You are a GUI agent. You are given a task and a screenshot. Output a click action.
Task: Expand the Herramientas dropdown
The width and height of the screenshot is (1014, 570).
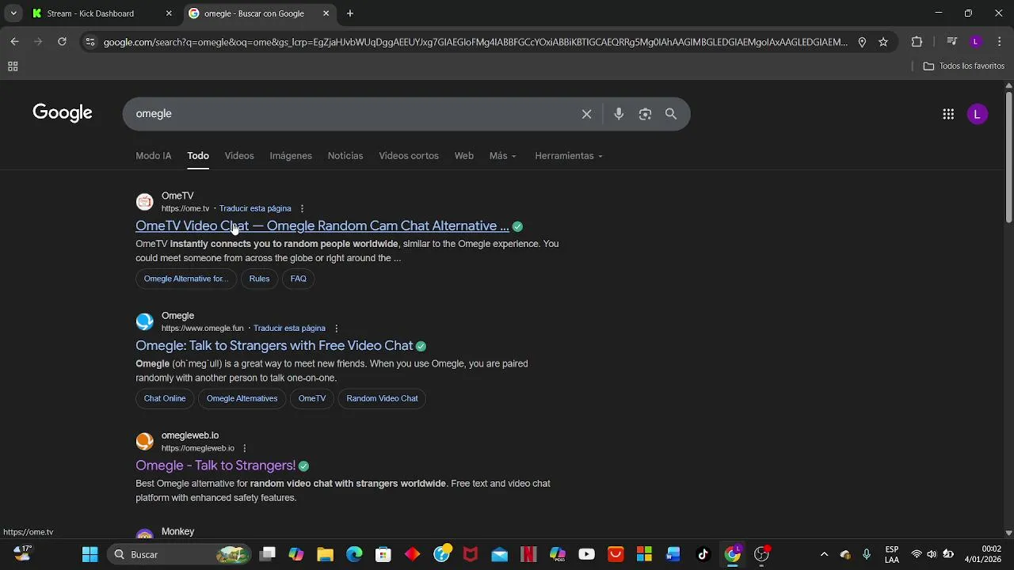pos(569,156)
